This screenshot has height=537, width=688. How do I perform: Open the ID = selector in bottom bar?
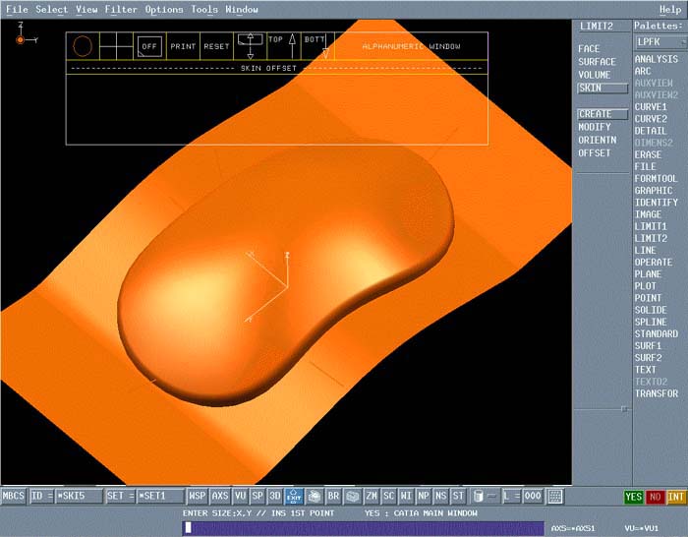(x=40, y=497)
